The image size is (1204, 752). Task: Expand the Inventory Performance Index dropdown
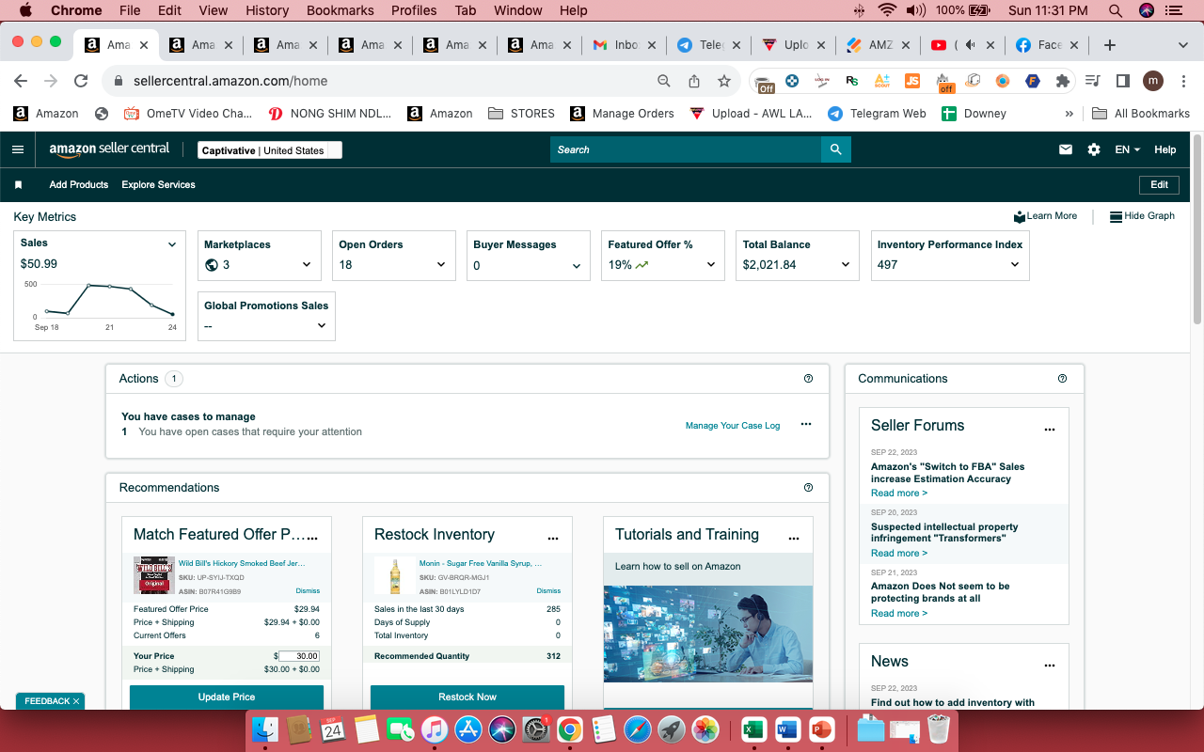1015,265
